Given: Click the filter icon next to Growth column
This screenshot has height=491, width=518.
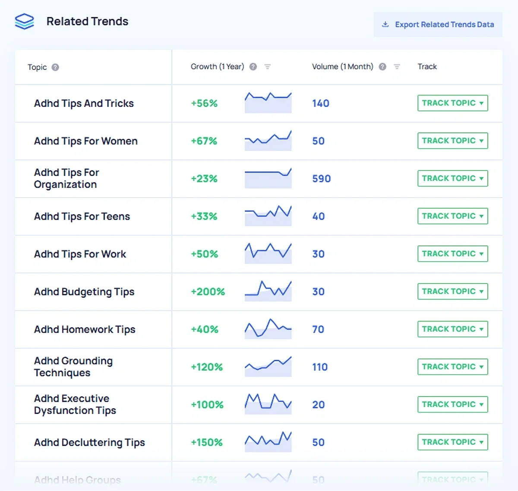Looking at the screenshot, I should coord(268,67).
